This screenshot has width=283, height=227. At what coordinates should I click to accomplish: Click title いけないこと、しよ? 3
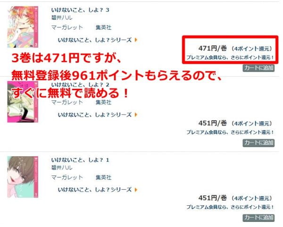[x=80, y=10]
